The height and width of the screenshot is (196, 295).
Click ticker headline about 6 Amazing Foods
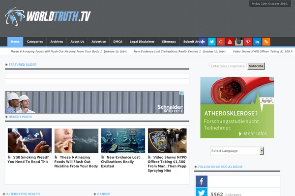[x=55, y=51]
